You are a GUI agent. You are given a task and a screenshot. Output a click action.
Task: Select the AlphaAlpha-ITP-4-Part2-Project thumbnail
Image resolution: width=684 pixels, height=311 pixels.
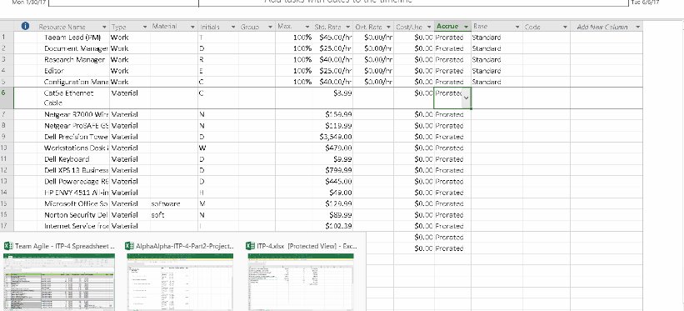tap(180, 282)
